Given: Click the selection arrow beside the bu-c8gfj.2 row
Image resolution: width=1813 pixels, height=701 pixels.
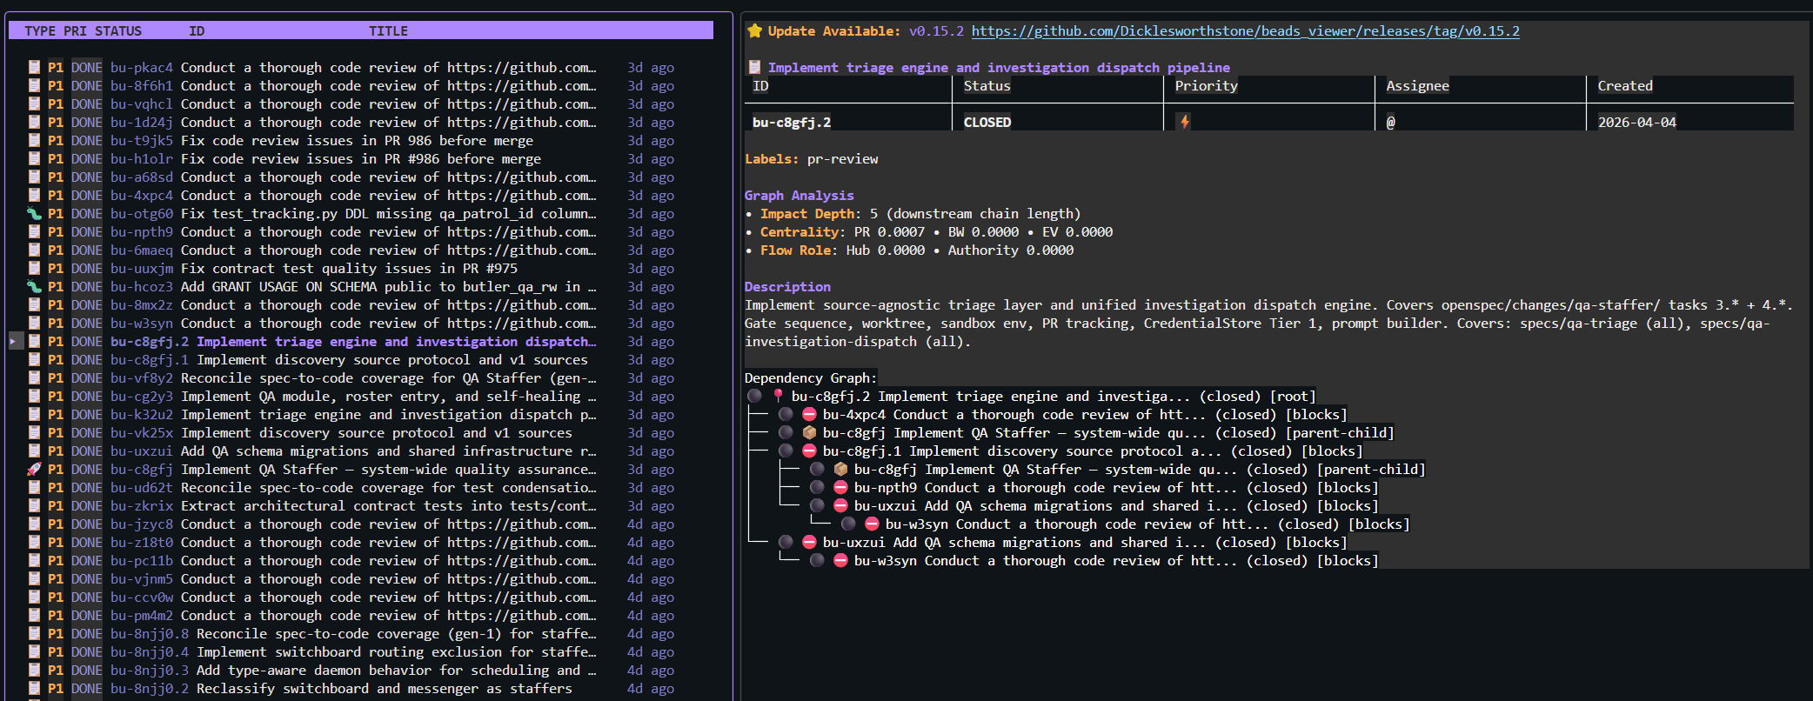Looking at the screenshot, I should 13,342.
